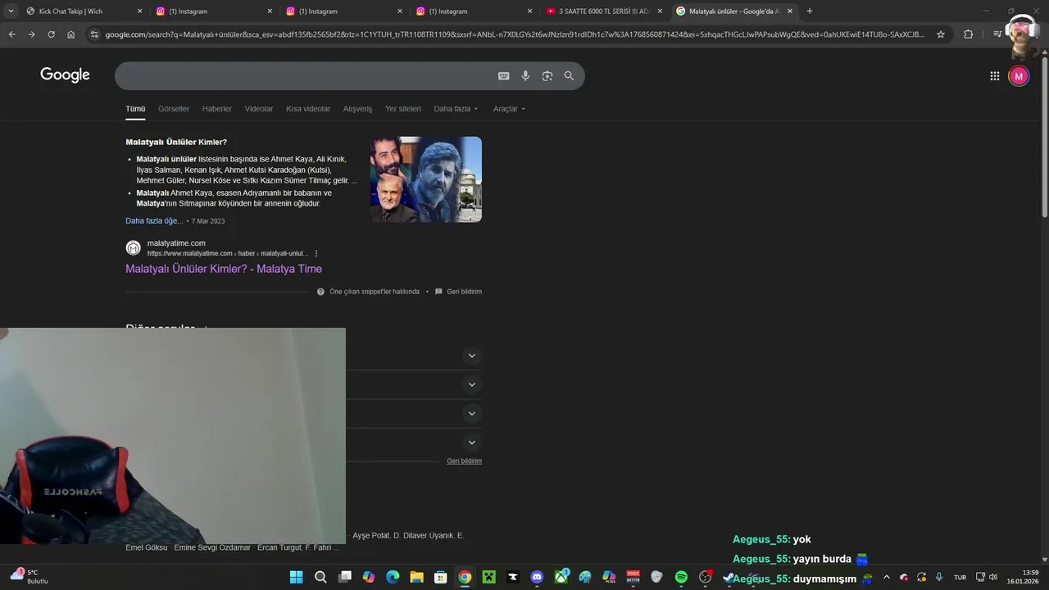
Task: Open Windows taskbar search
Action: point(320,577)
